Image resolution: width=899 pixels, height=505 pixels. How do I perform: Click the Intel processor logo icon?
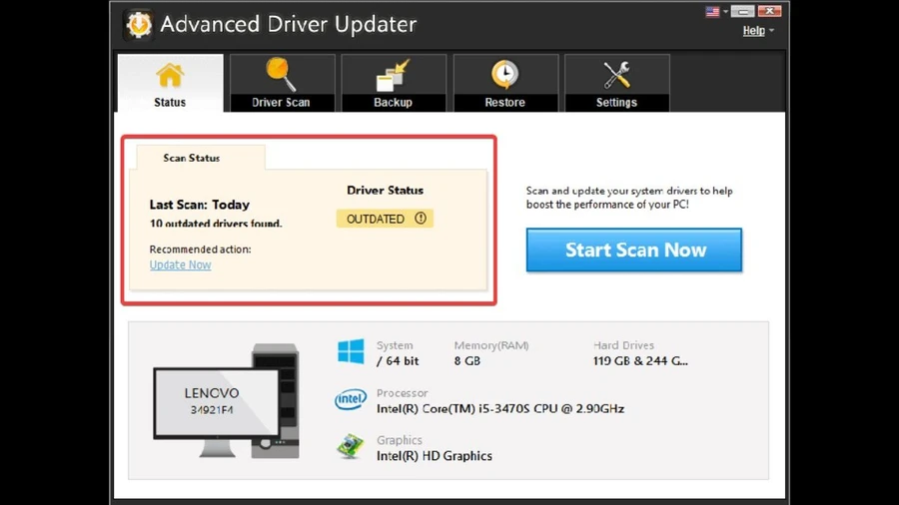(x=351, y=399)
